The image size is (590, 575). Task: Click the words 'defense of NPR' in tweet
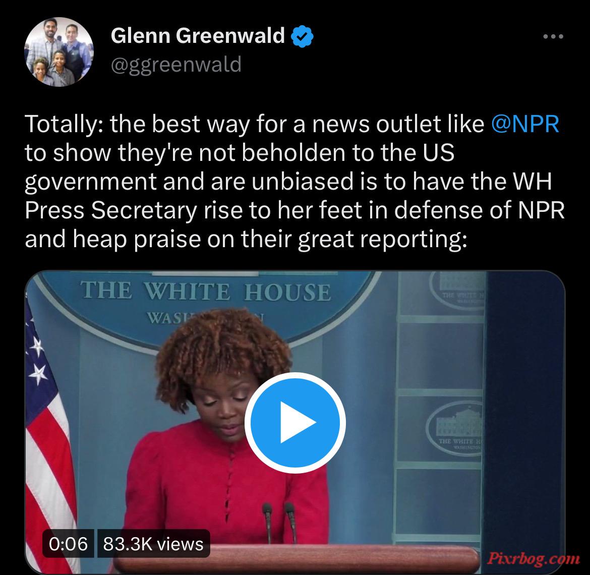tap(480, 210)
